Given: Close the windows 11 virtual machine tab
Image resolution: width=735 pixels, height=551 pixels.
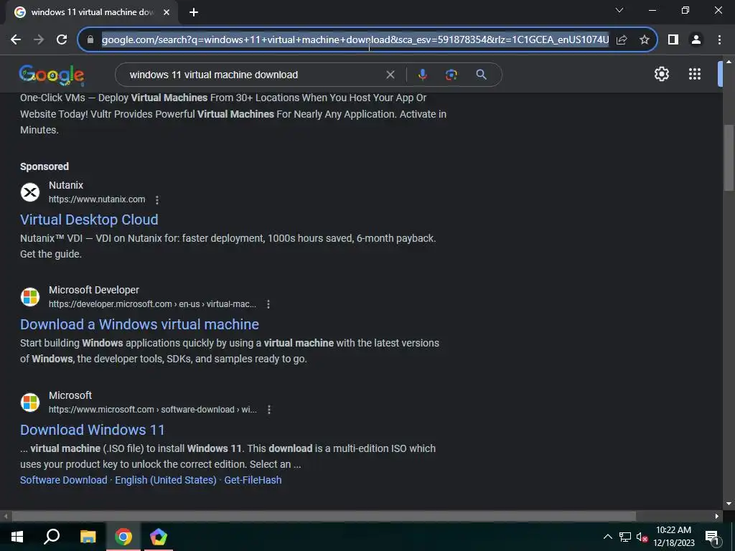Looking at the screenshot, I should coord(167,13).
